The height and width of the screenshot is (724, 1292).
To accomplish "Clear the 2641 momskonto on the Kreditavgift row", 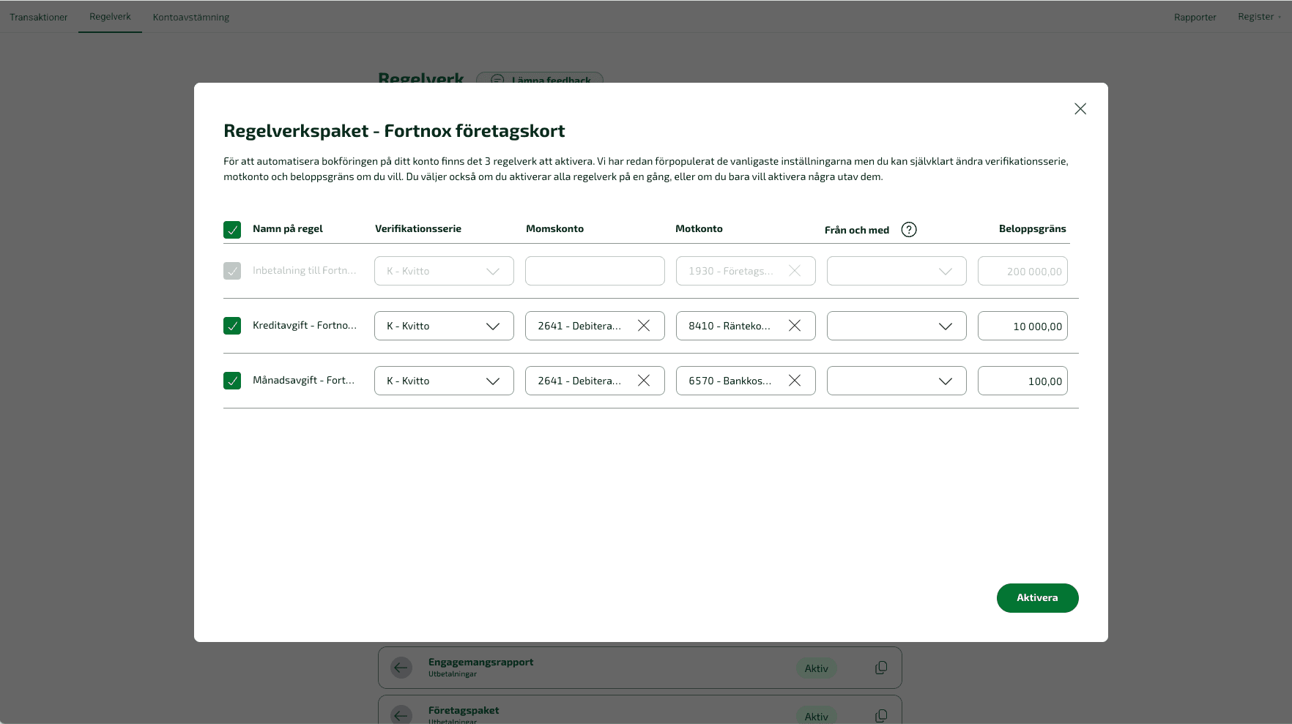I will point(644,325).
